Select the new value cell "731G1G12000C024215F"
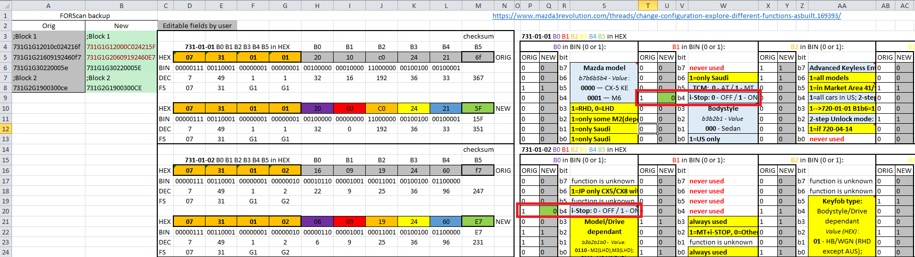915x257 pixels. tap(121, 47)
